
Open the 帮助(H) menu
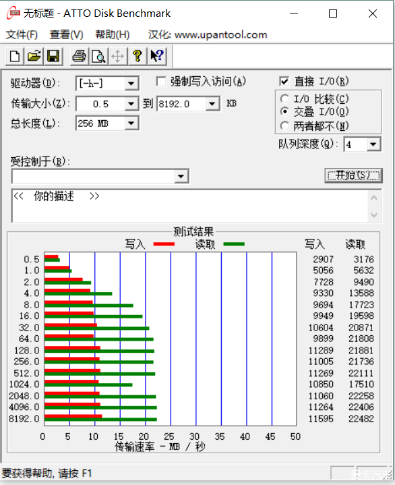112,34
